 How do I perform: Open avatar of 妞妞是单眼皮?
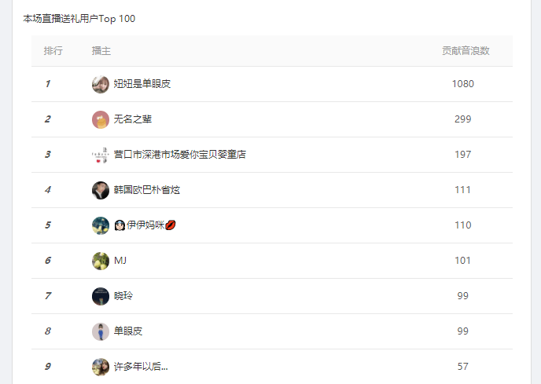(101, 84)
